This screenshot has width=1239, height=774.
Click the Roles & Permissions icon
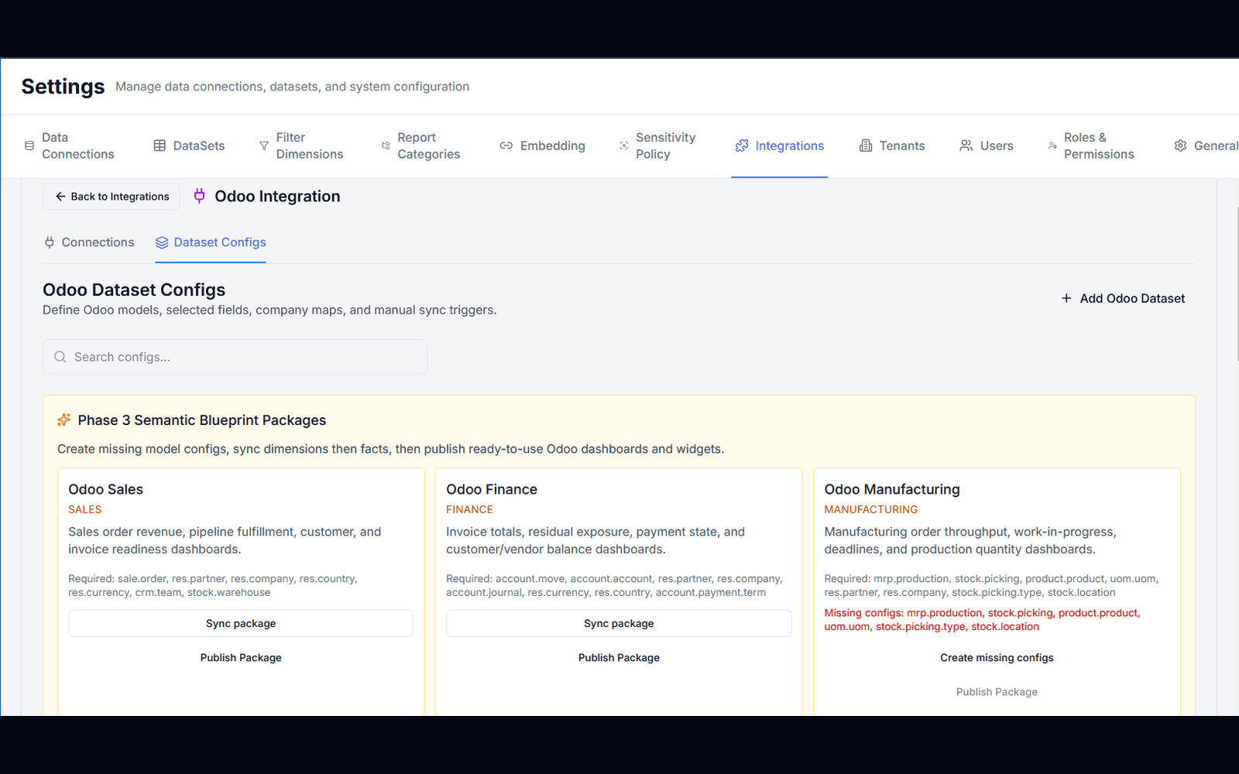tap(1052, 146)
